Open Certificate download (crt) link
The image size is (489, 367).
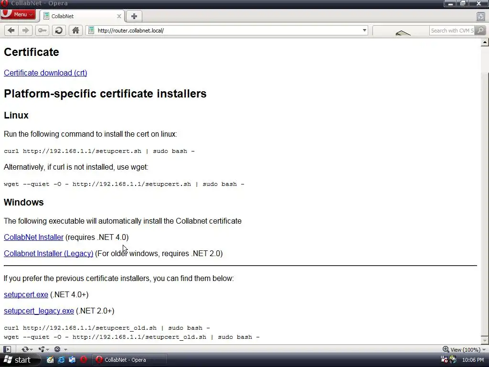tap(45, 73)
